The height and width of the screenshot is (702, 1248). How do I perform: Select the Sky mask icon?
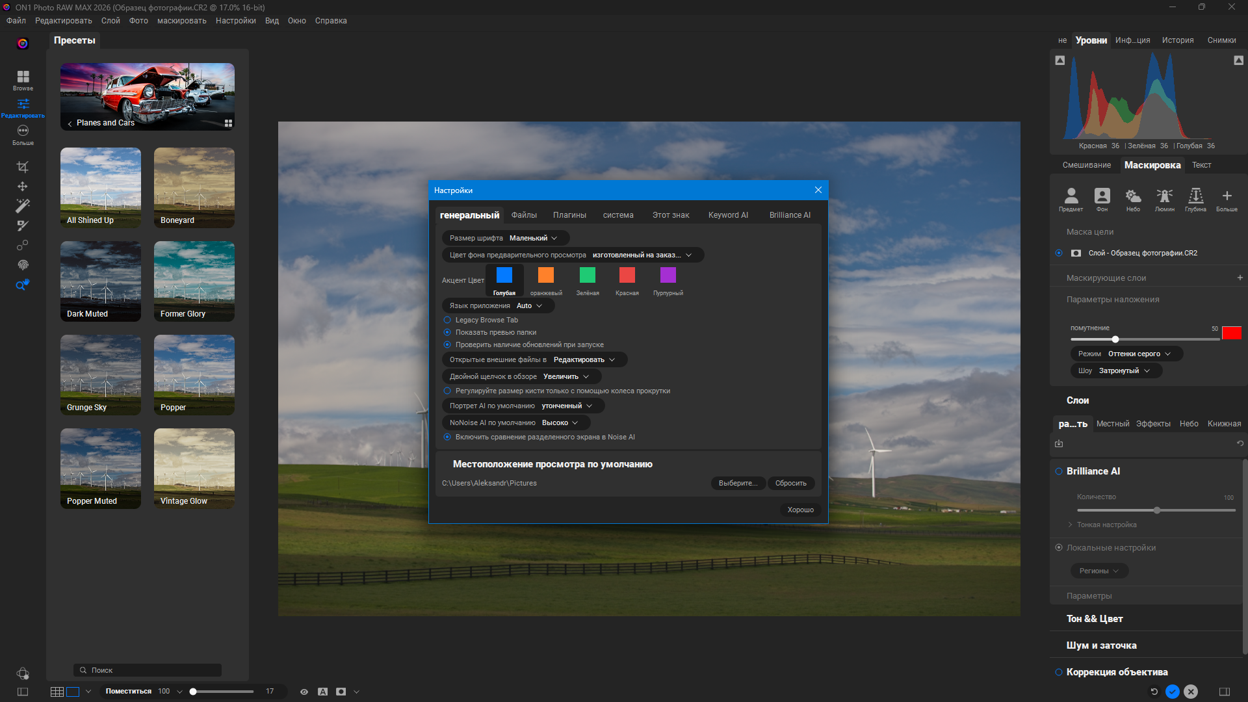coord(1133,197)
